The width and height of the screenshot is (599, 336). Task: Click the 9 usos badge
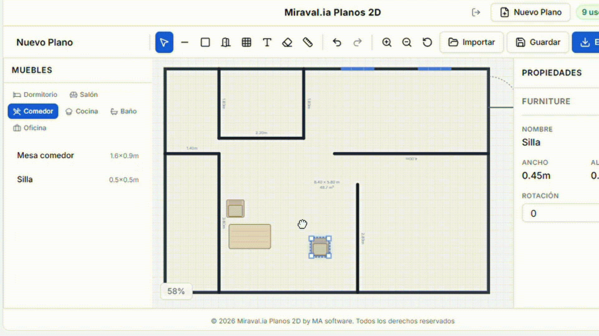(x=588, y=12)
